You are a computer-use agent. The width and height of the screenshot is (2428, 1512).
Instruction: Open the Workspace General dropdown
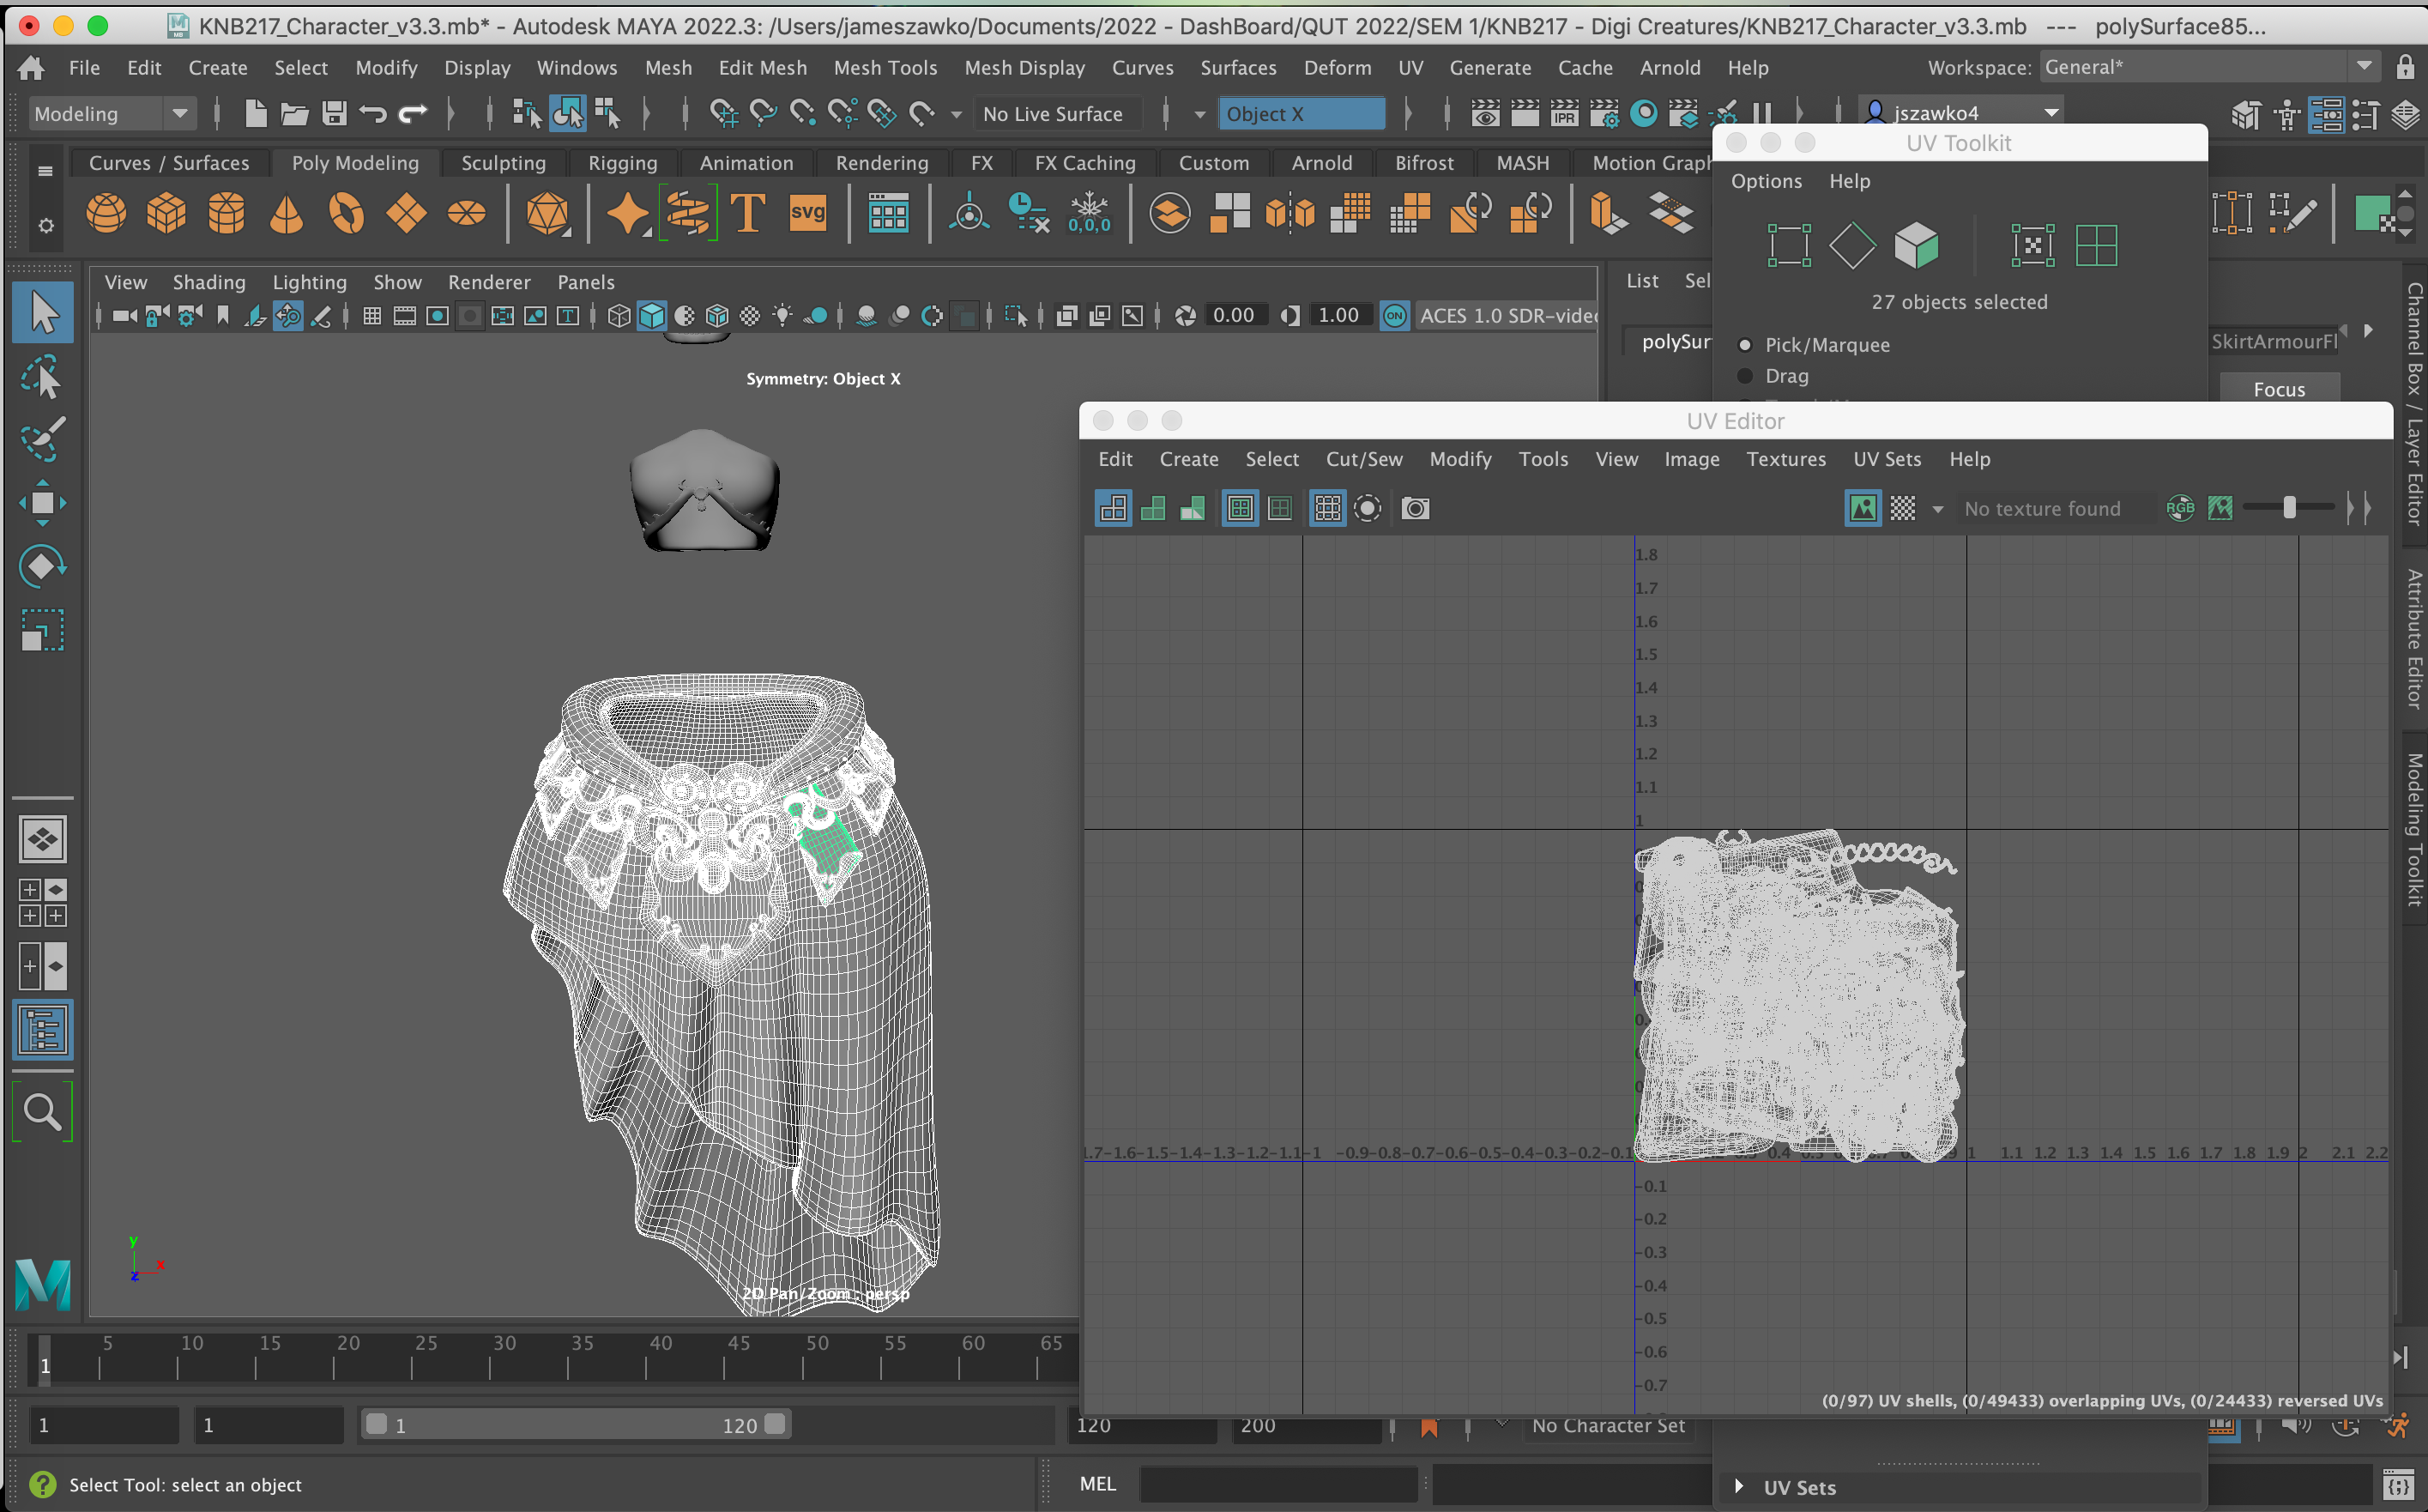click(x=2363, y=67)
